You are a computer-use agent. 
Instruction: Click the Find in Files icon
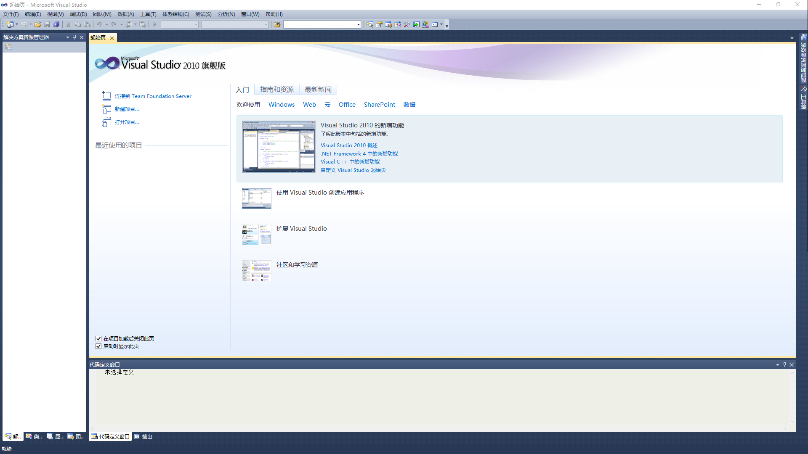[x=277, y=24]
